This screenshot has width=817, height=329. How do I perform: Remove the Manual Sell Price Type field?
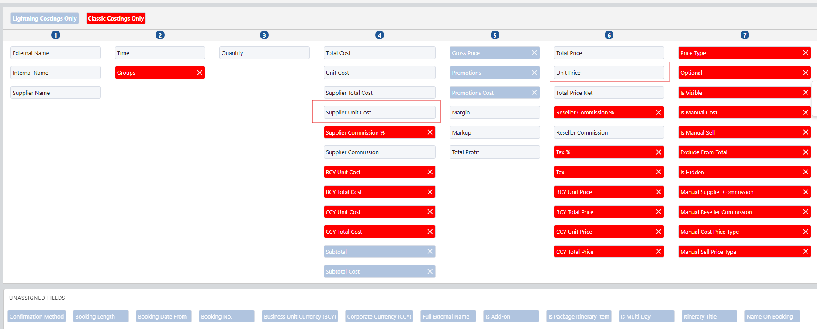(x=806, y=252)
